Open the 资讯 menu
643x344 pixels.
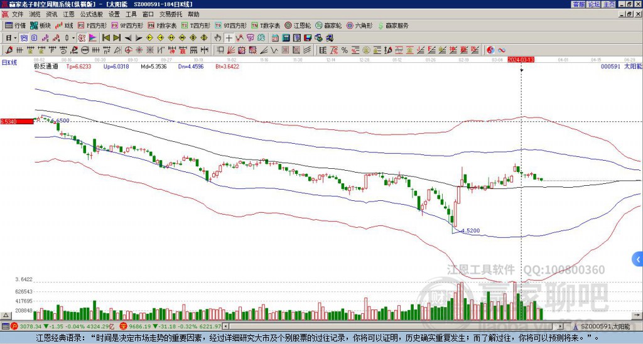[x=51, y=14]
